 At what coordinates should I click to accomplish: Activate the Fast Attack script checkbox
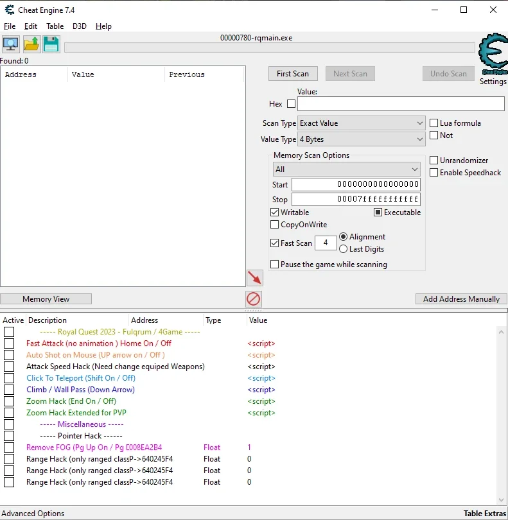point(9,343)
